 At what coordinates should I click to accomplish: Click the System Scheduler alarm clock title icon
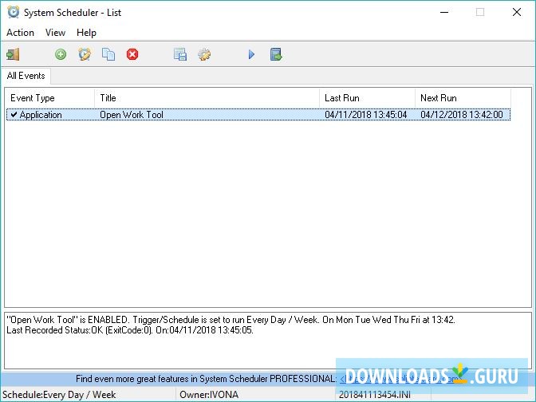(14, 12)
